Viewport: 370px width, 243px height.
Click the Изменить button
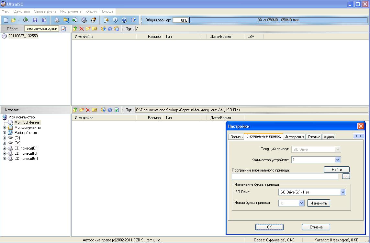pyautogui.click(x=319, y=203)
